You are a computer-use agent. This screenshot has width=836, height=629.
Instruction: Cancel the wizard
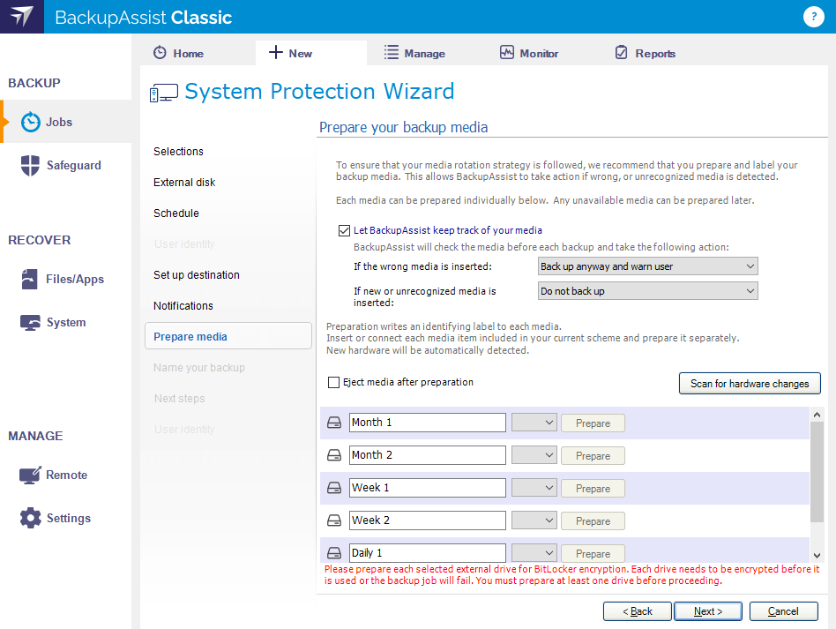coord(783,611)
